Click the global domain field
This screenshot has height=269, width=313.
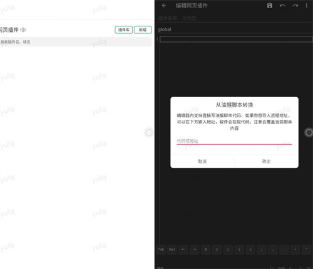coord(235,29)
